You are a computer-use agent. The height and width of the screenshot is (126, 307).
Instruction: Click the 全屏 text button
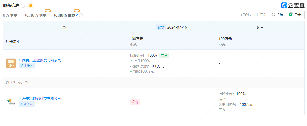coord(280,15)
